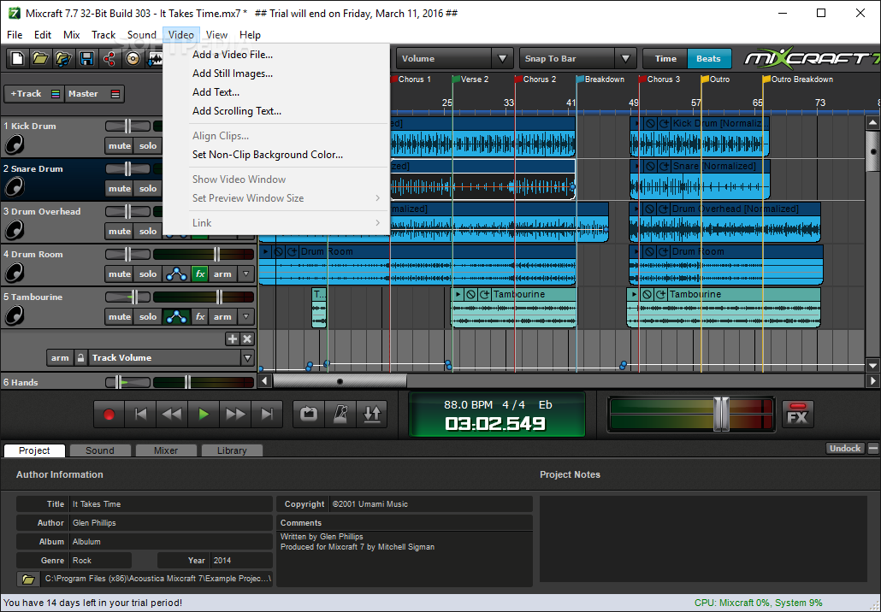Choose Add a Video File... from the Video menu

coord(233,55)
